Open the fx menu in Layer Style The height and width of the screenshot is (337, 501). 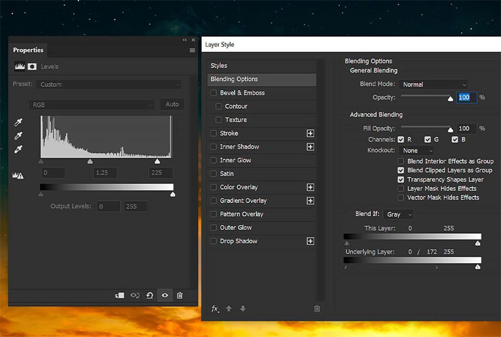(215, 308)
